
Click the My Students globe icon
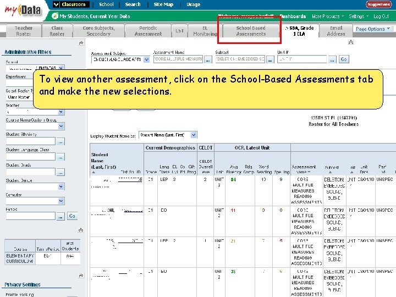click(55, 16)
